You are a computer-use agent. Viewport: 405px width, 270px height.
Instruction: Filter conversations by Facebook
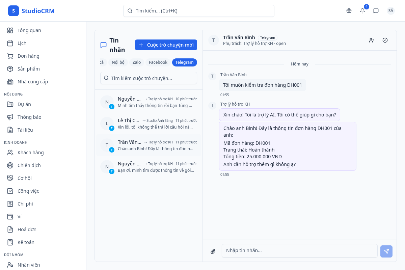pyautogui.click(x=158, y=62)
